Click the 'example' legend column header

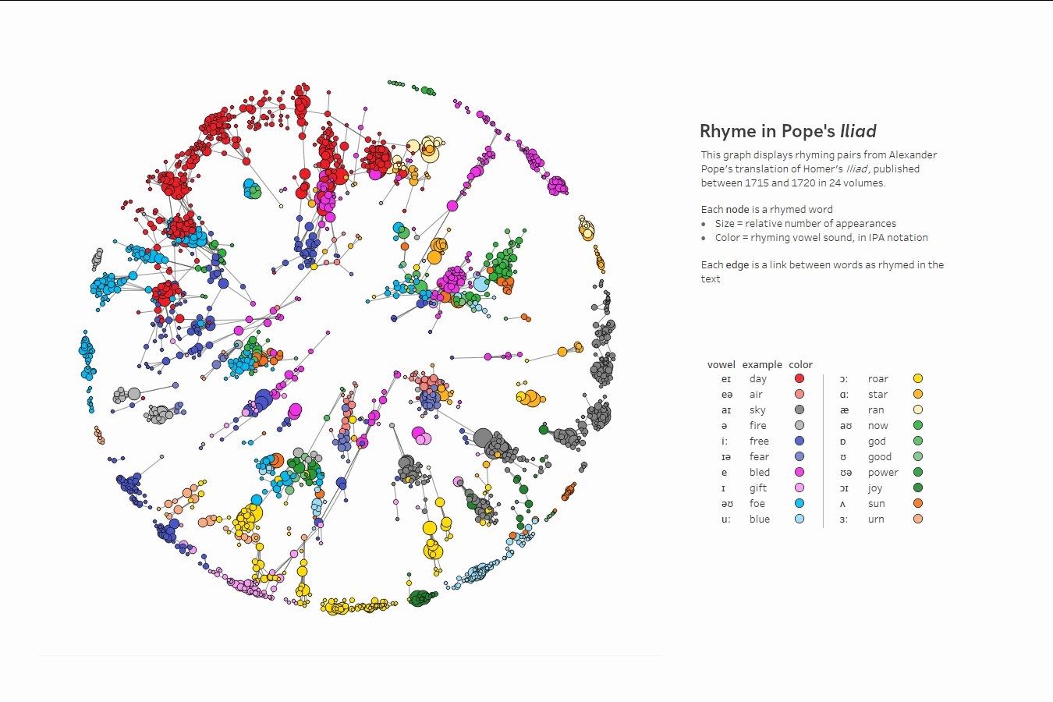(762, 364)
